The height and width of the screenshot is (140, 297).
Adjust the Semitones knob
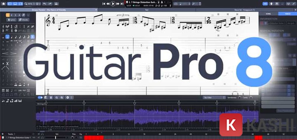(239, 97)
